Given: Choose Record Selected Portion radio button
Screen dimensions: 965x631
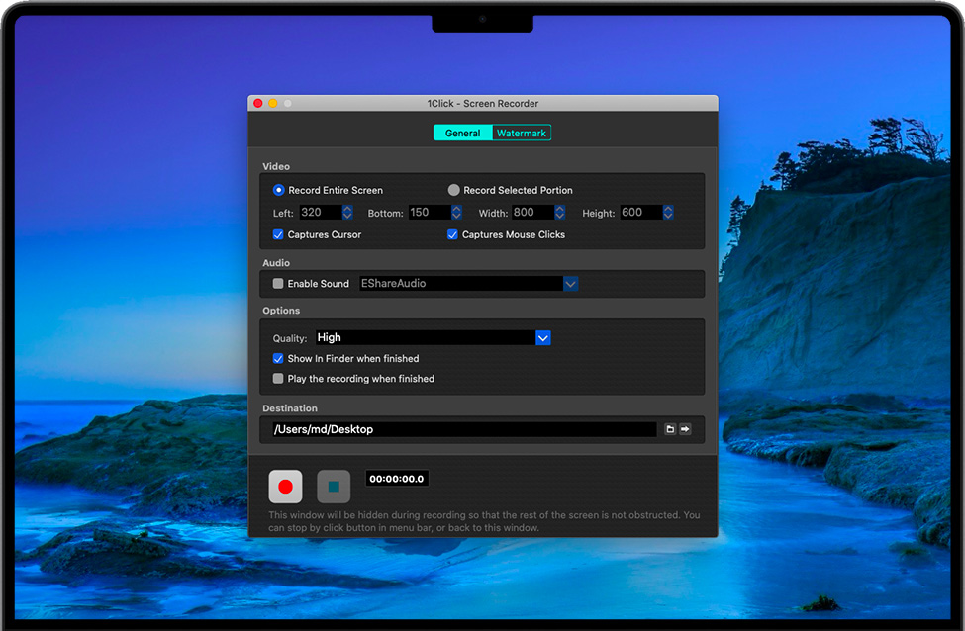Looking at the screenshot, I should 454,190.
